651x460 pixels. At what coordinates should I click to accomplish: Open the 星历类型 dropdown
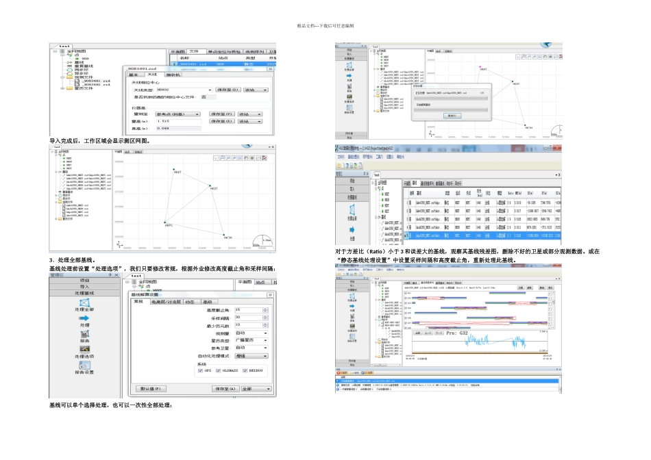[251, 340]
